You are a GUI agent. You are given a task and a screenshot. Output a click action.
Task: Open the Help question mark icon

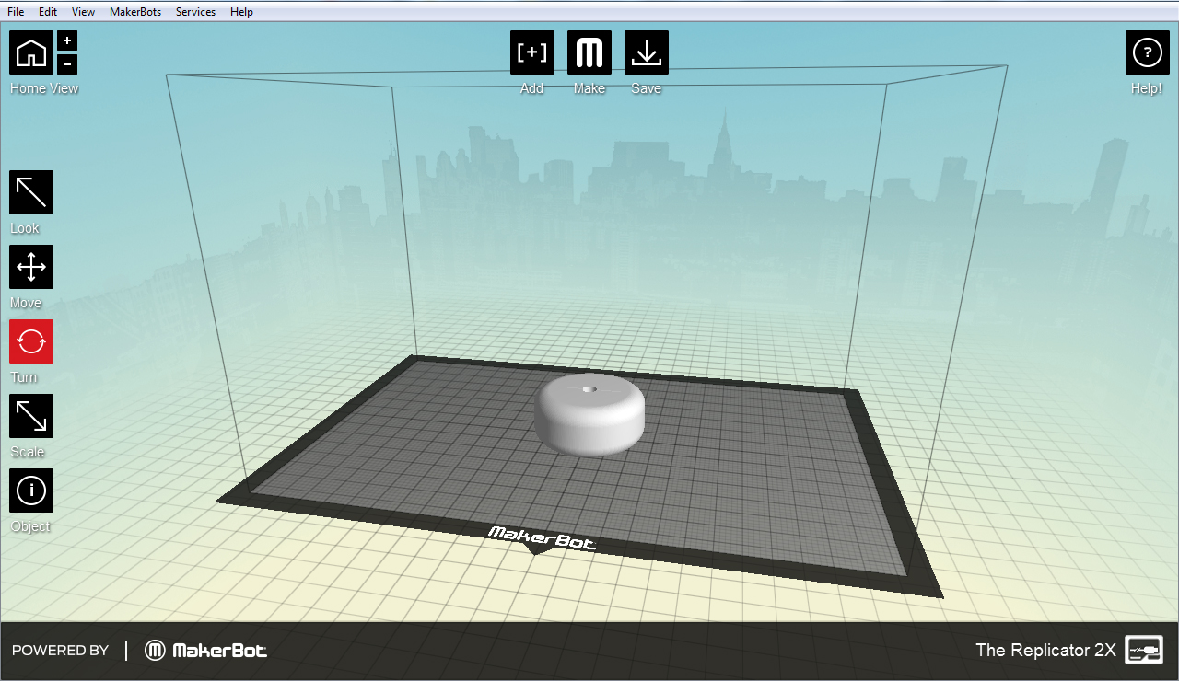[x=1148, y=52]
